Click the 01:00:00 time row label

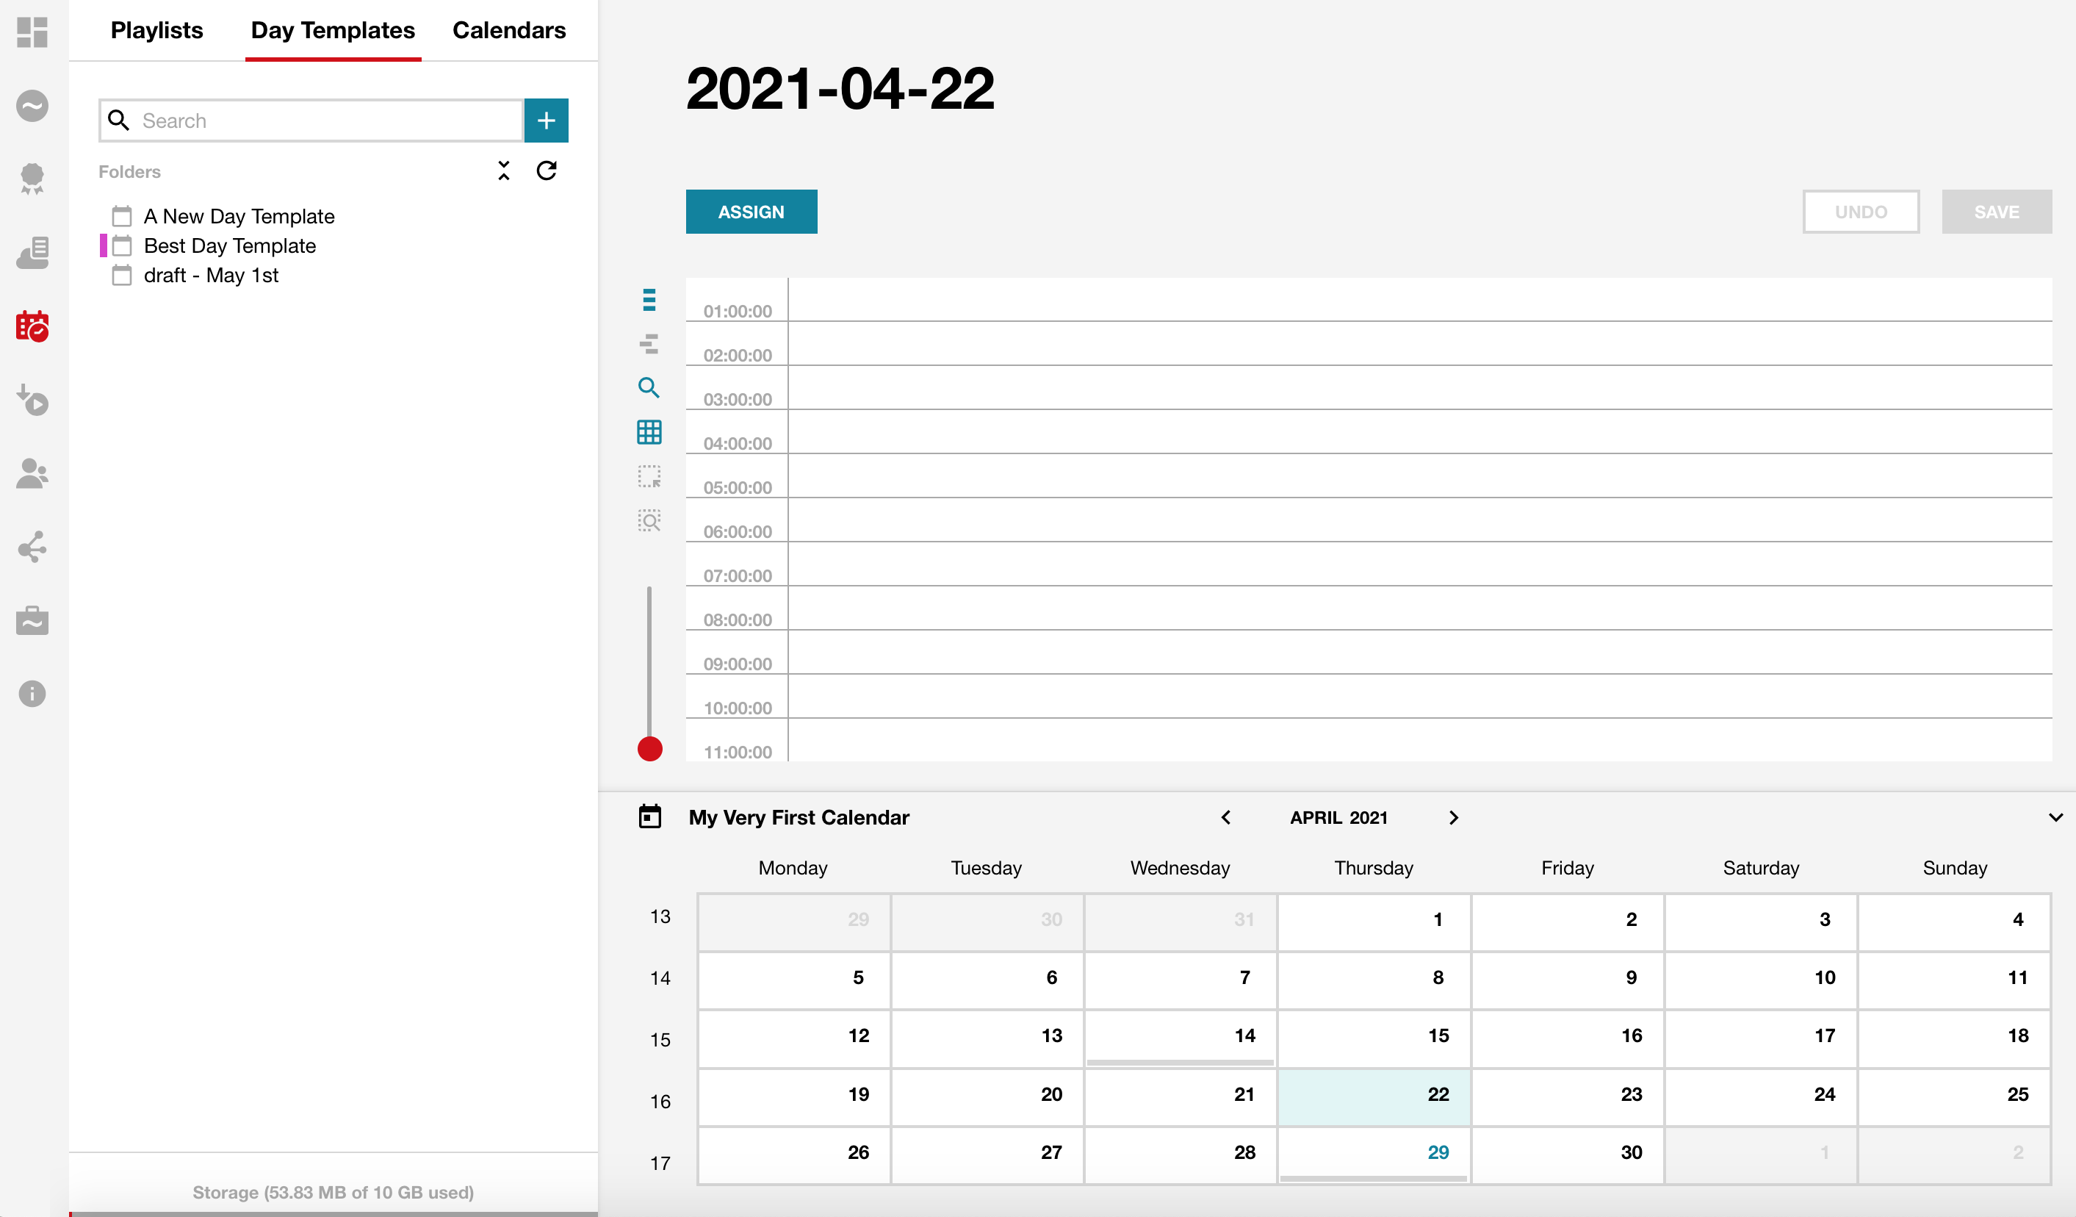coord(738,312)
